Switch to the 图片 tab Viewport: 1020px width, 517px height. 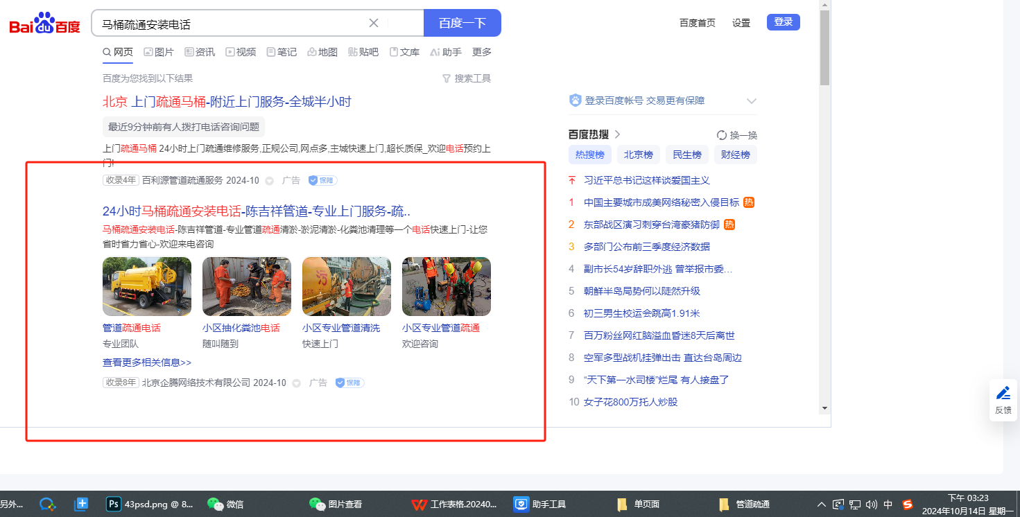pyautogui.click(x=159, y=52)
